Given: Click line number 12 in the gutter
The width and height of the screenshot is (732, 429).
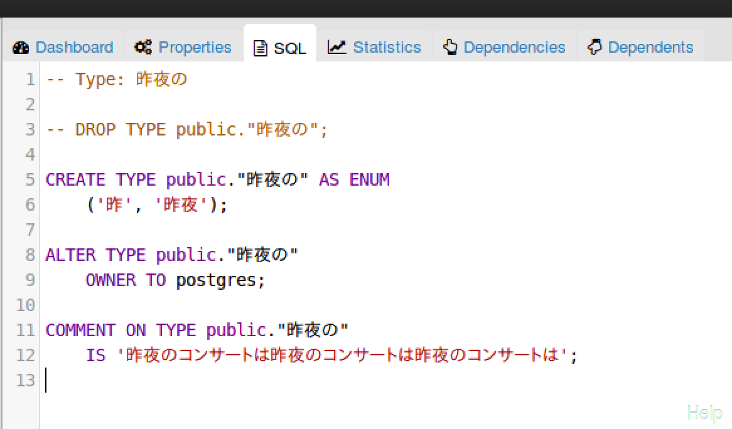Looking at the screenshot, I should click(26, 356).
